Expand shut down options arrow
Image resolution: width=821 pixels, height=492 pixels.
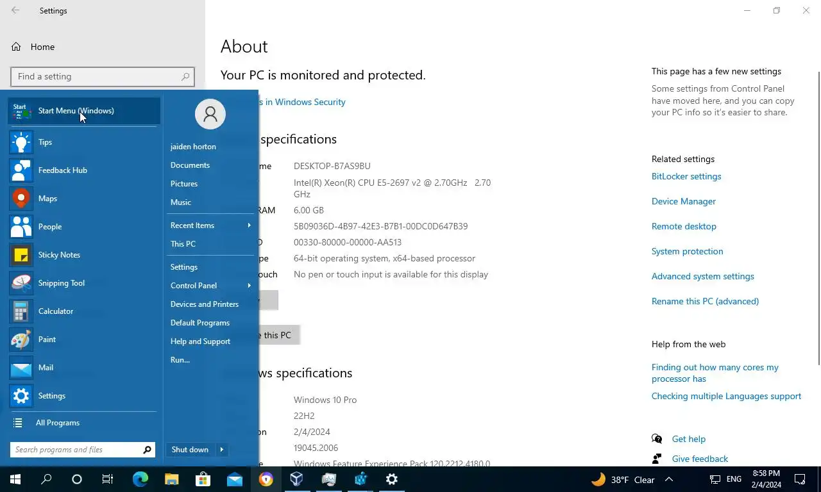pyautogui.click(x=222, y=450)
